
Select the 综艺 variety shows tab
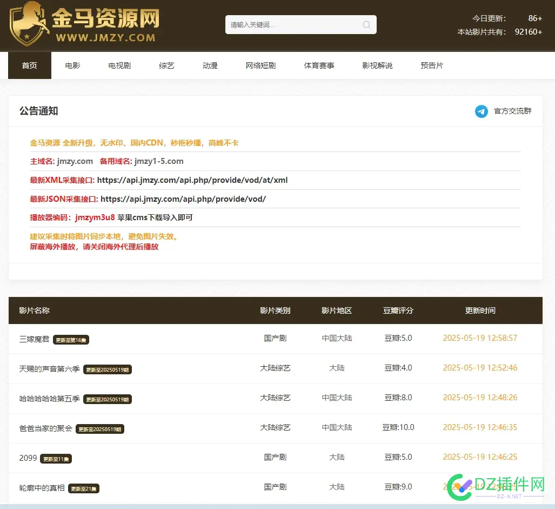[x=166, y=65]
